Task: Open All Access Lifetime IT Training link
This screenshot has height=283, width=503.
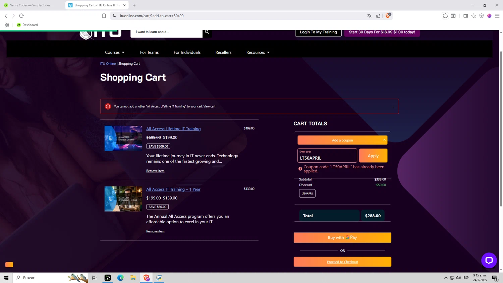Action: tap(173, 129)
